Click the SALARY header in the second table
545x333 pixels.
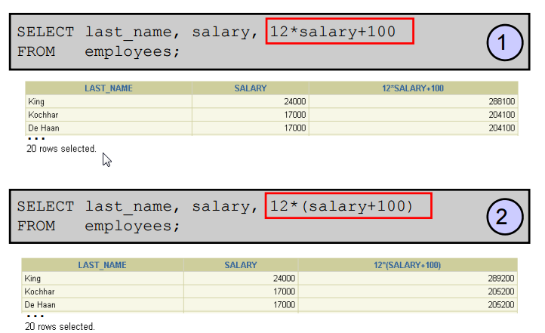(241, 265)
